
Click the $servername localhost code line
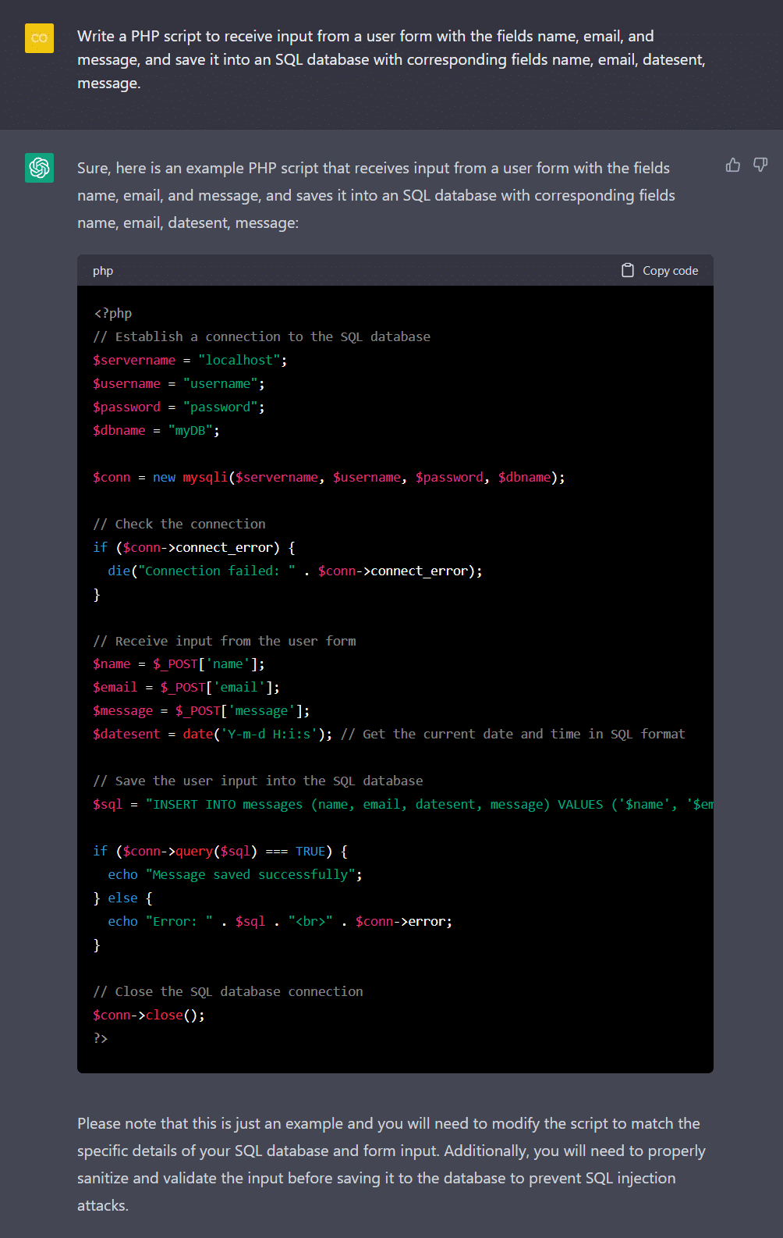190,360
